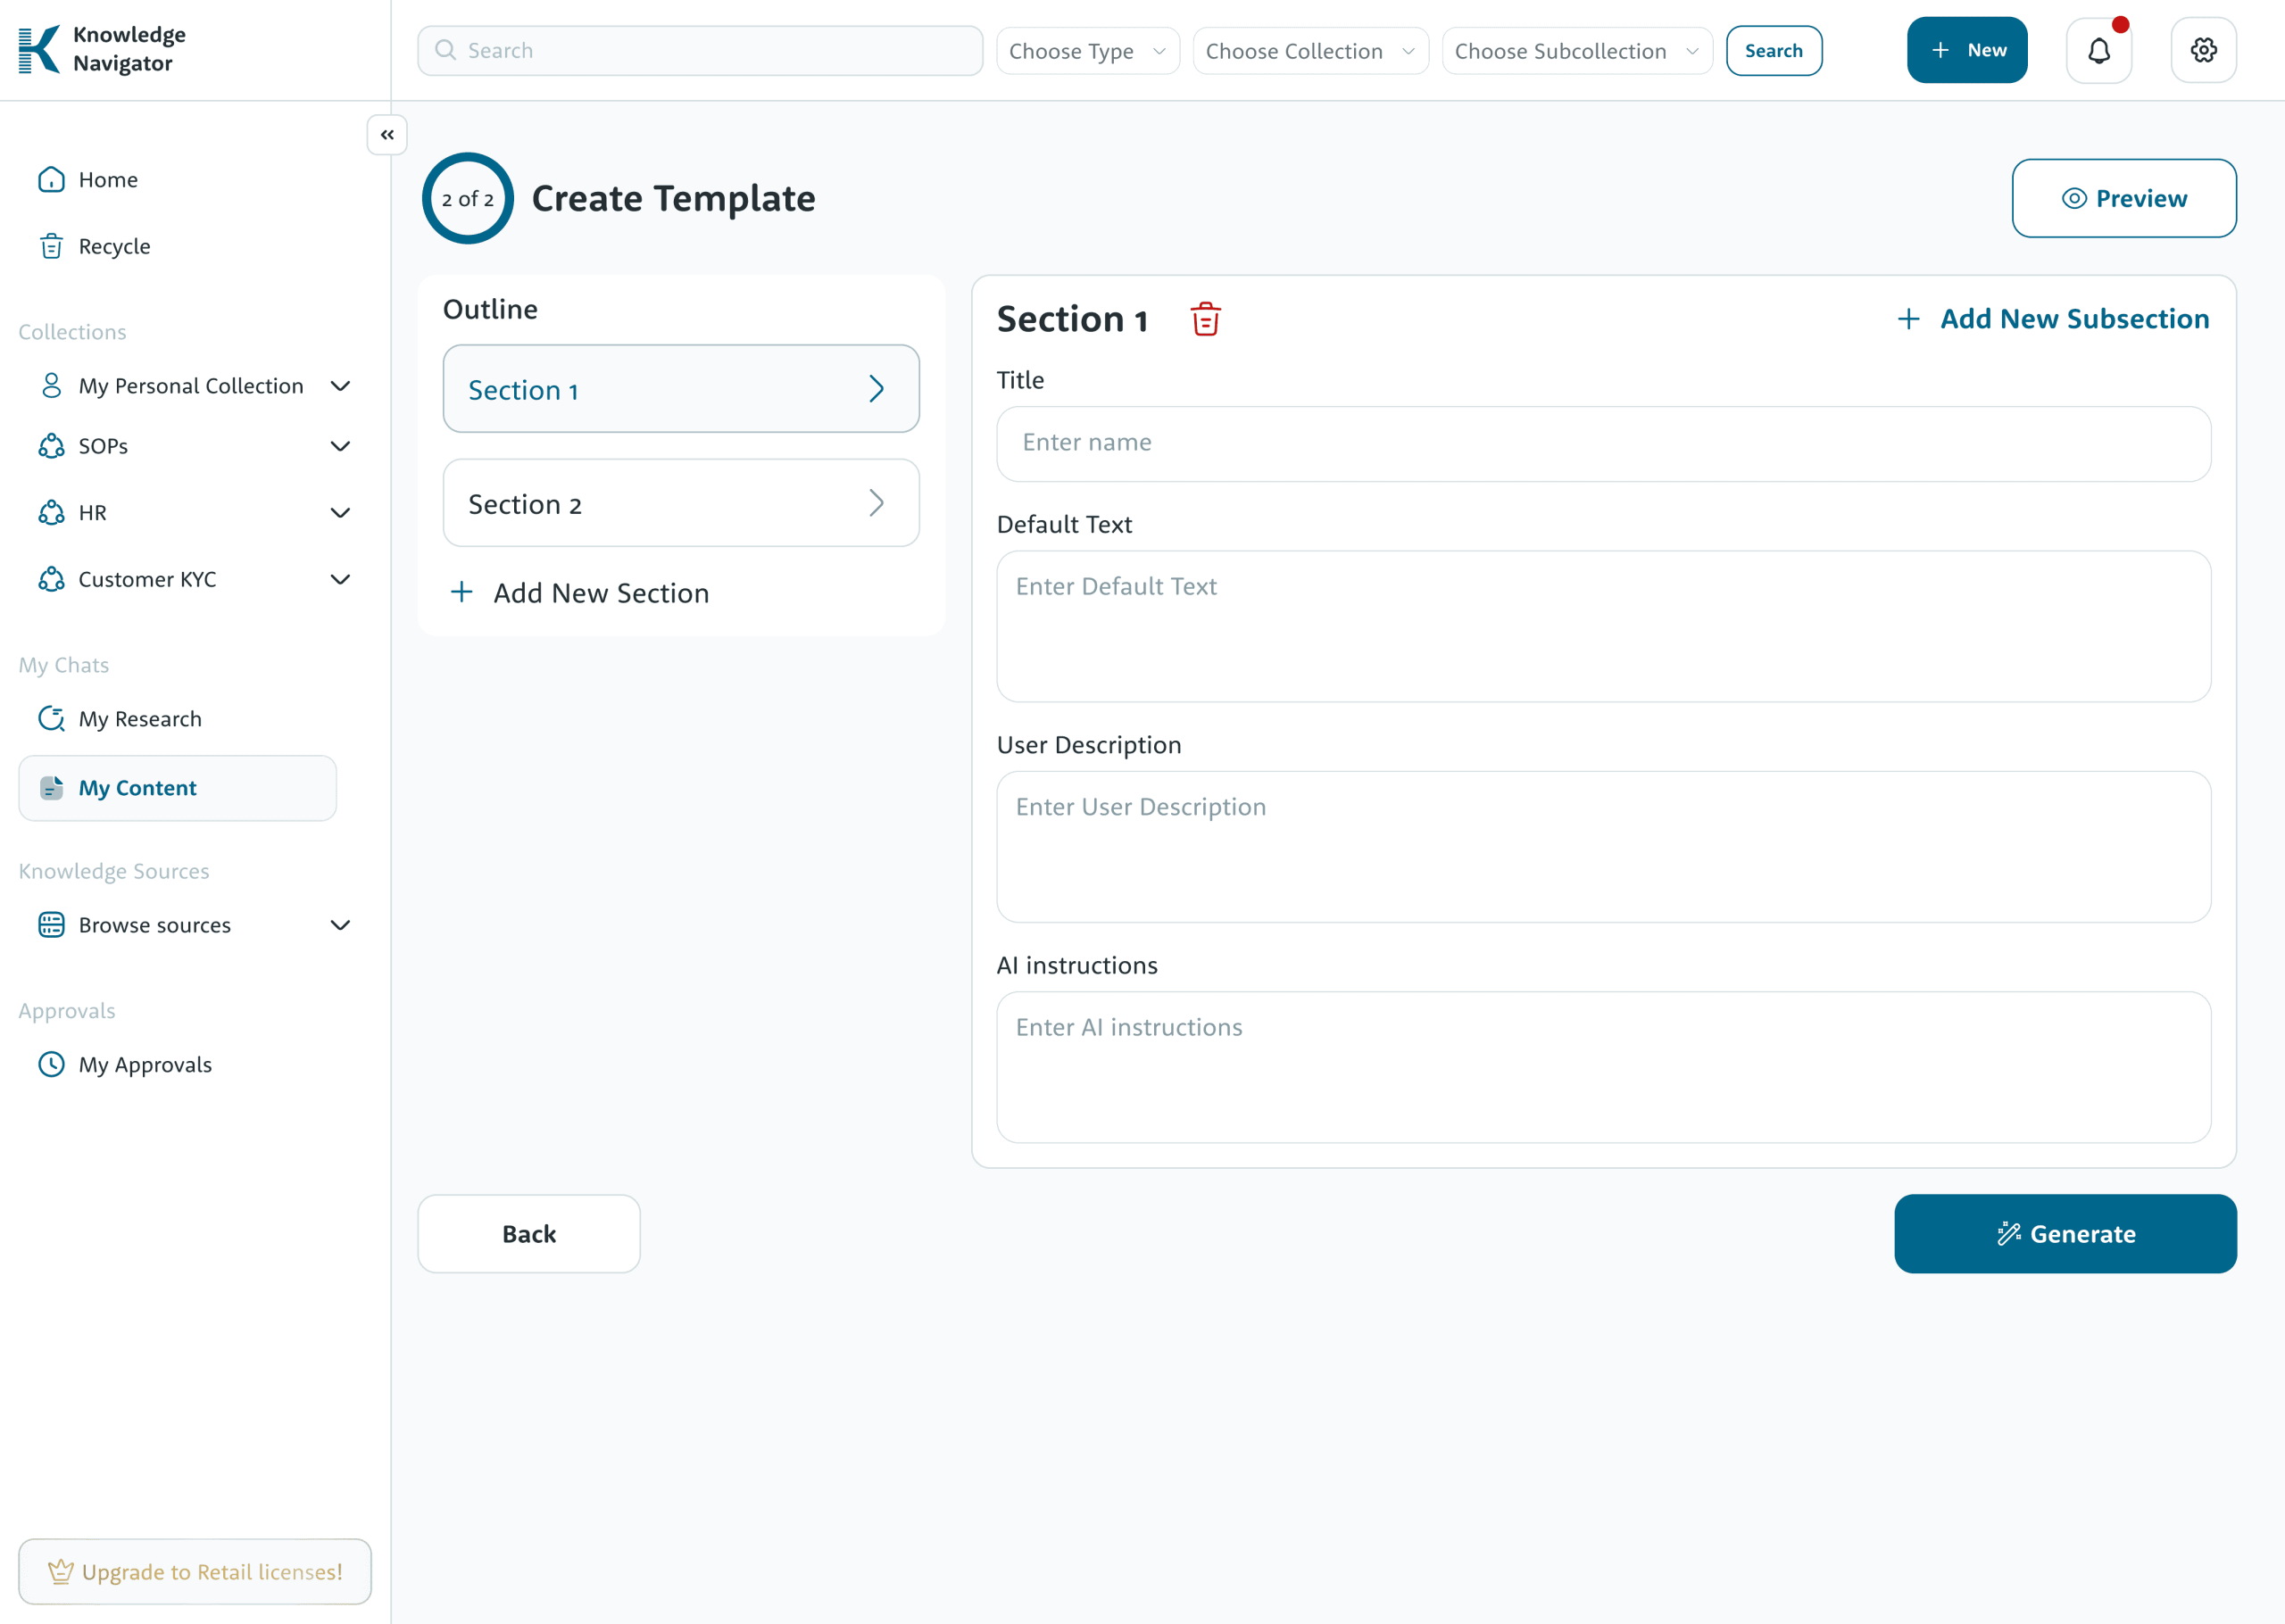Click the notification bell icon
The image size is (2285, 1624).
2098,50
